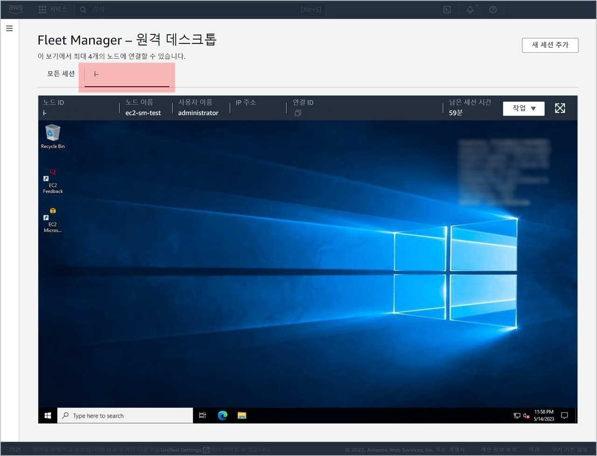The width and height of the screenshot is (597, 456).
Task: Select the Recycle Bin desktop icon
Action: (x=53, y=137)
